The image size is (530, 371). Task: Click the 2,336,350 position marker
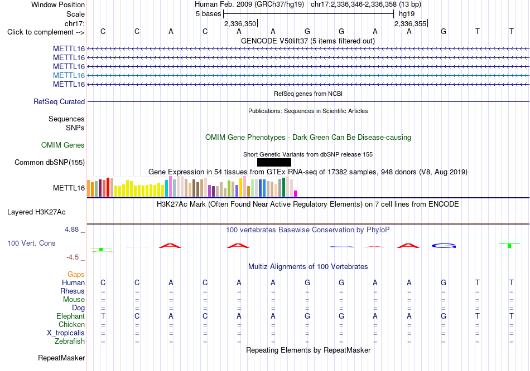pyautogui.click(x=240, y=23)
